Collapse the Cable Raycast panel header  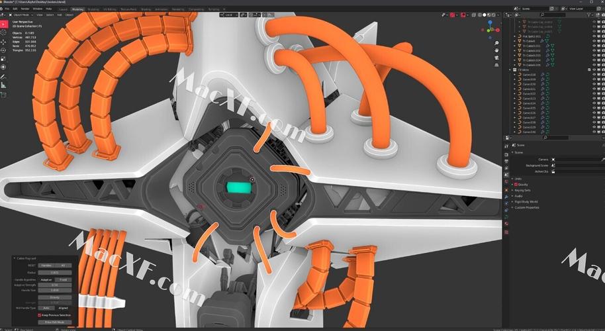(26, 258)
